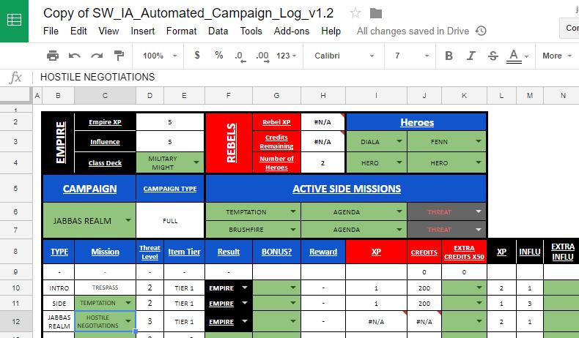579x338 pixels.
Task: Toggle strikethrough formatting
Action: (493, 56)
